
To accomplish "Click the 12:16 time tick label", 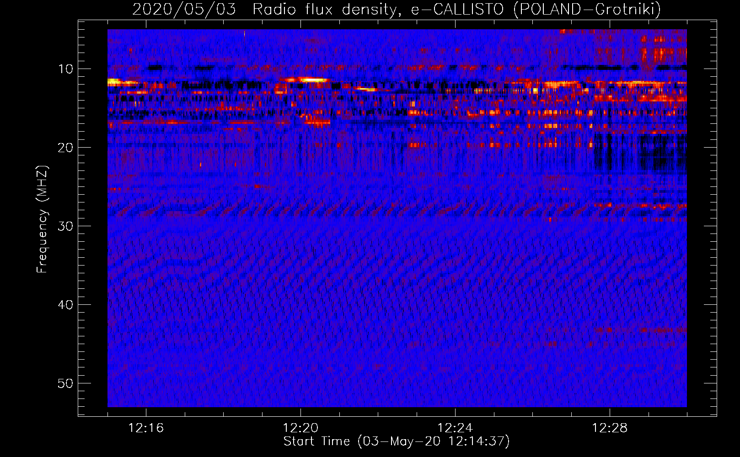I will [146, 428].
